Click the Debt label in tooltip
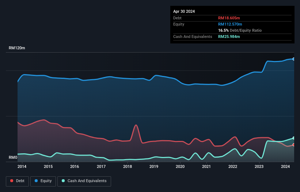 pos(177,18)
